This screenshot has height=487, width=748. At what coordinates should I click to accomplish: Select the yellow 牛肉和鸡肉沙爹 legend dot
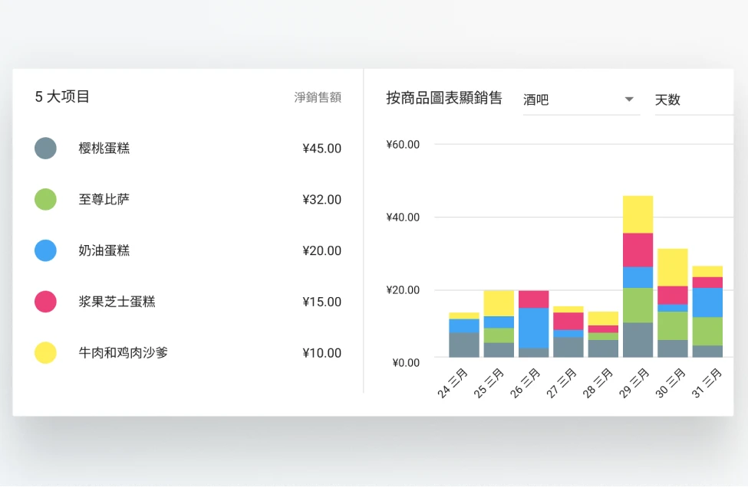(x=45, y=352)
